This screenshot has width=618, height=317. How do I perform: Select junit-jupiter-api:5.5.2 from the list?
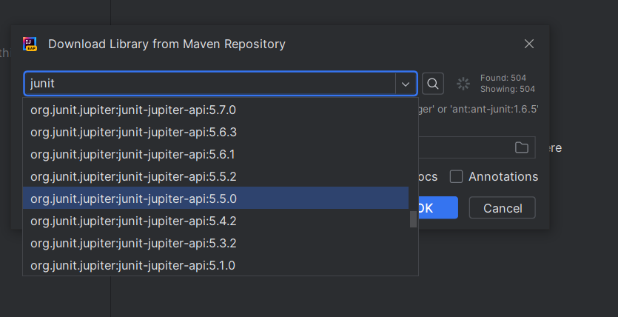[215, 176]
